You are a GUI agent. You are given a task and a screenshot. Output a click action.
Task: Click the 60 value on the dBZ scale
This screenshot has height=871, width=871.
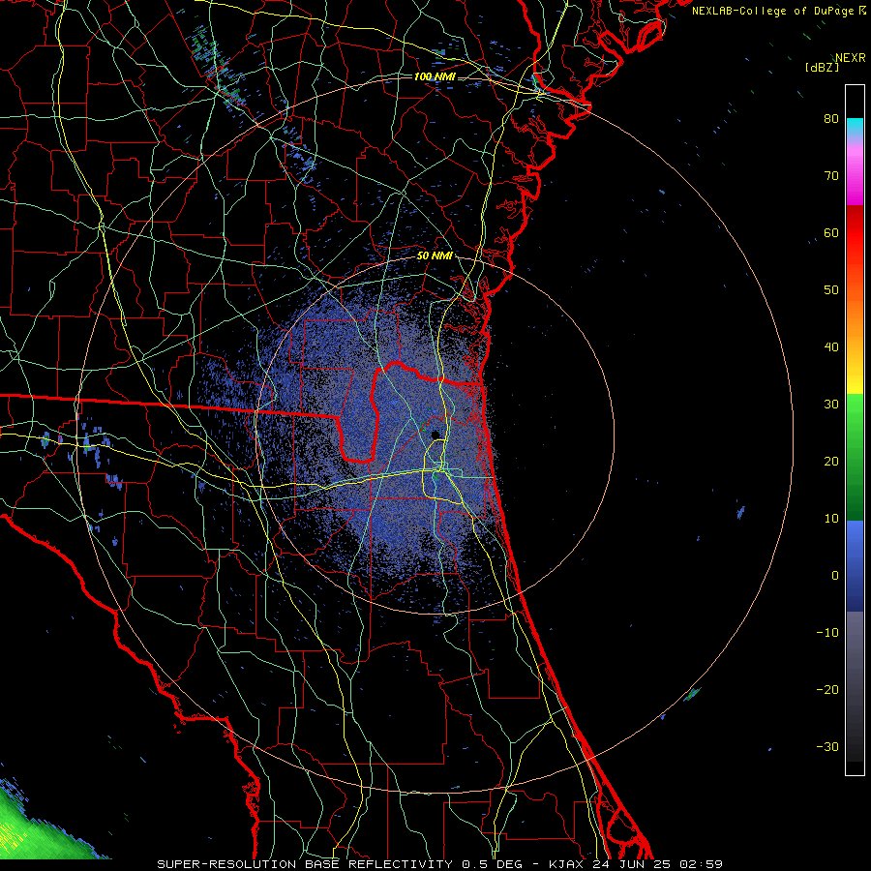click(x=831, y=232)
